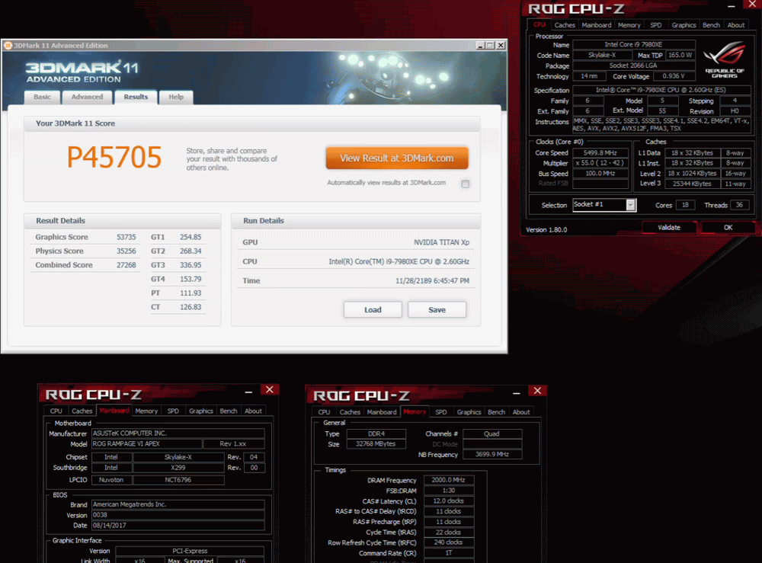Open SPD tab in CPU-Z Mainboard window

173,411
